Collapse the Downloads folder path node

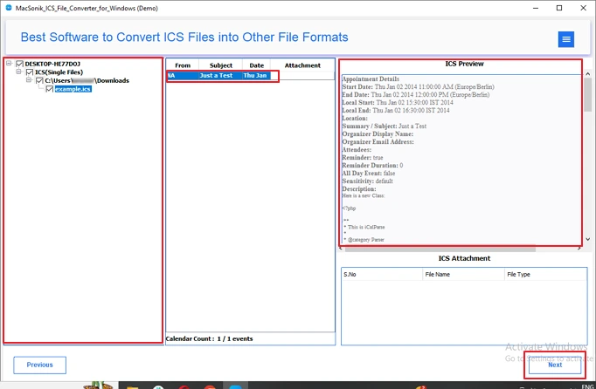[29, 80]
